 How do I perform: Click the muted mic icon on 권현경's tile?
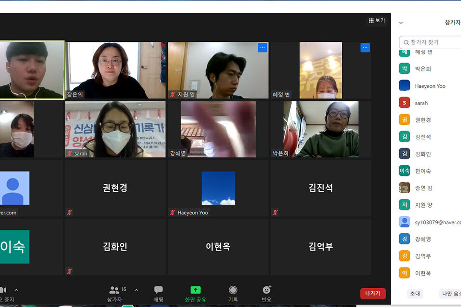[x=70, y=213]
